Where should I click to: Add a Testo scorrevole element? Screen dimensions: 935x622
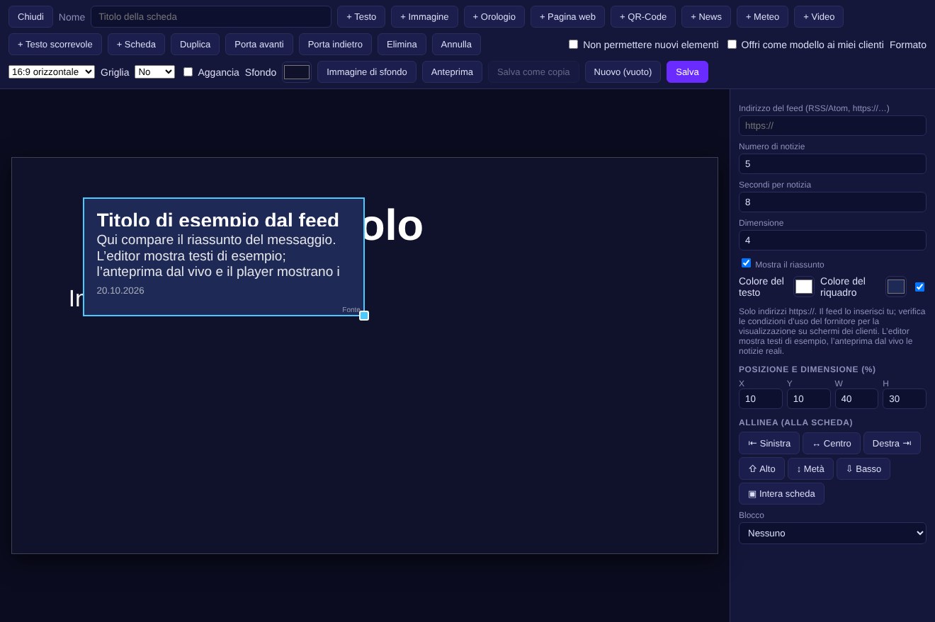55,44
